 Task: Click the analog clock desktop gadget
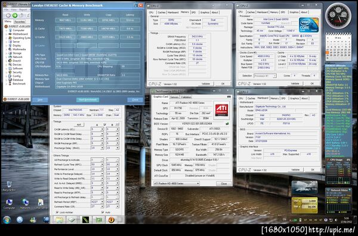338,16
